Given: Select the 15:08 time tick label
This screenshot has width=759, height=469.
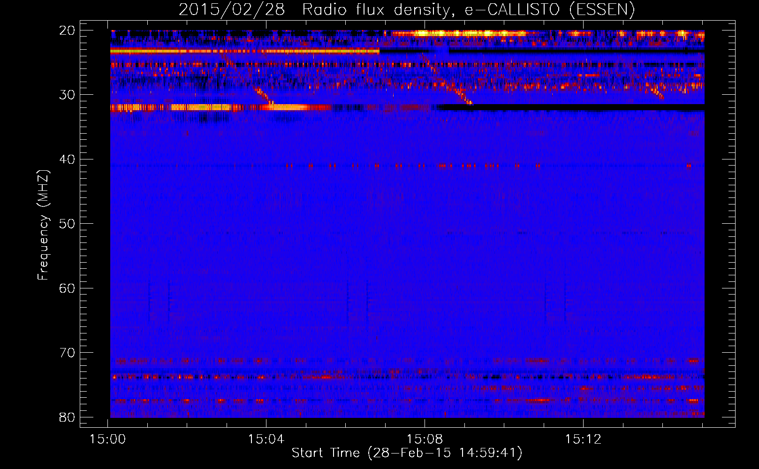Looking at the screenshot, I should tap(425, 439).
